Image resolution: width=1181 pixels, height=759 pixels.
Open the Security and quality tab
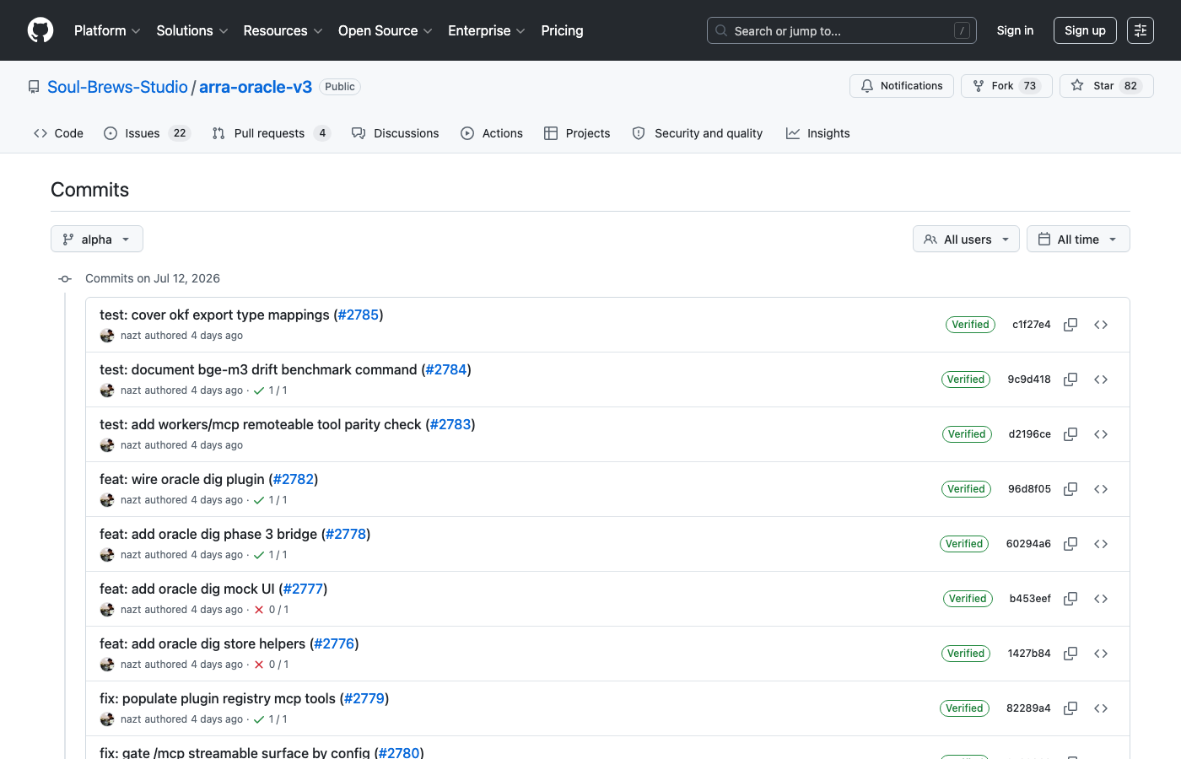[x=698, y=133]
